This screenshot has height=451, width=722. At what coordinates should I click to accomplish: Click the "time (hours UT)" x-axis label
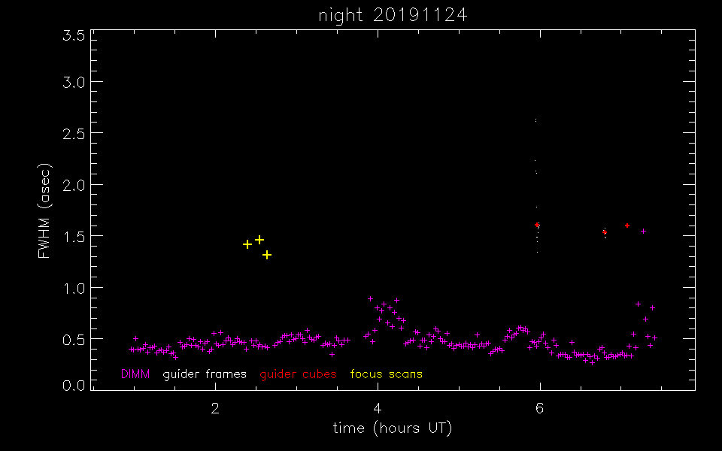[393, 428]
